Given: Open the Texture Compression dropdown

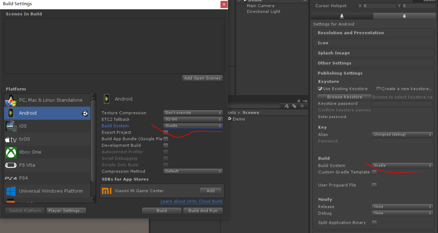Looking at the screenshot, I should pos(193,113).
